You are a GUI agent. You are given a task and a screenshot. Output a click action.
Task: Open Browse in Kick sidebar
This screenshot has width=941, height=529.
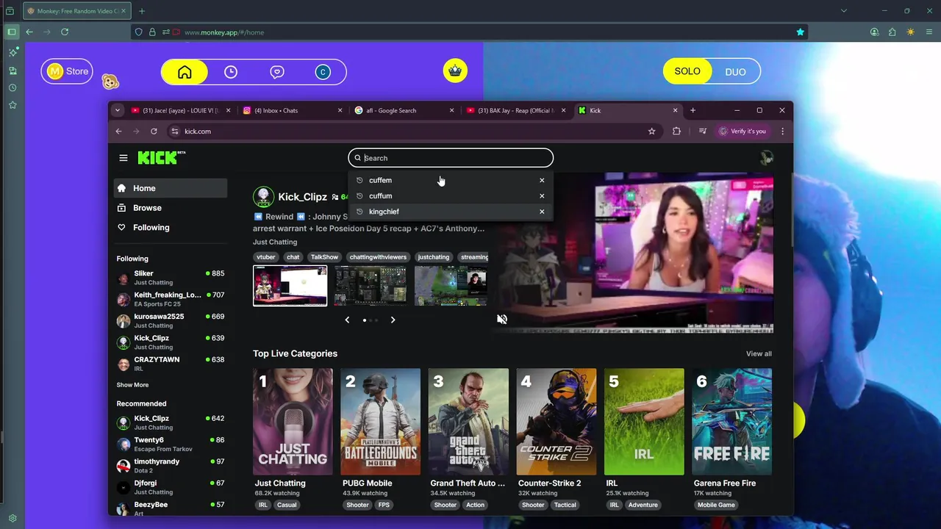point(170,208)
